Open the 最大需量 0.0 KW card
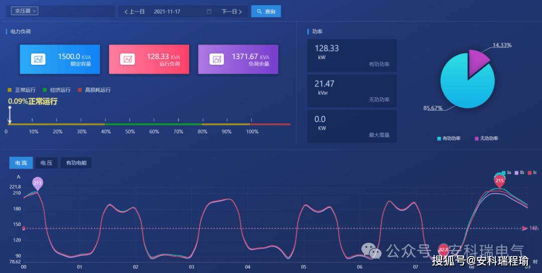542x273 pixels. pyautogui.click(x=352, y=127)
